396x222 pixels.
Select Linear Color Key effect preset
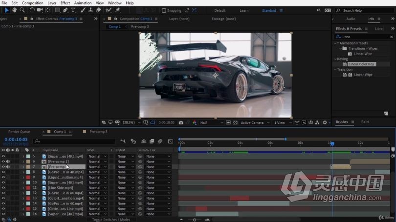point(361,64)
